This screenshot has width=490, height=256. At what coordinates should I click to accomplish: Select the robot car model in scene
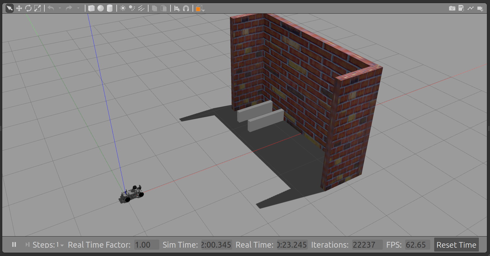[132, 194]
